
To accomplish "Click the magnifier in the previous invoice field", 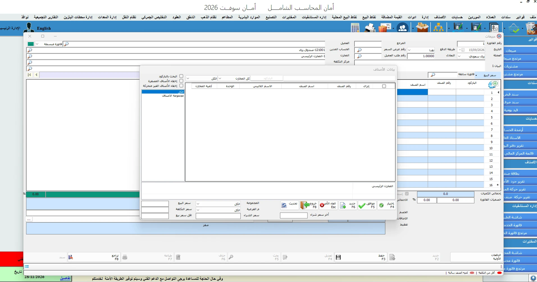I will pyautogui.click(x=433, y=75).
